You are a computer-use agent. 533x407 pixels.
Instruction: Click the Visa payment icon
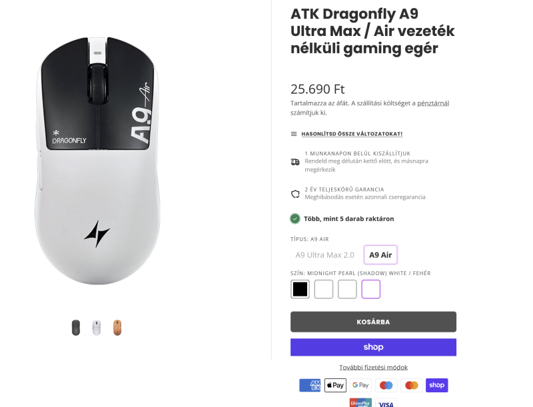(x=386, y=403)
